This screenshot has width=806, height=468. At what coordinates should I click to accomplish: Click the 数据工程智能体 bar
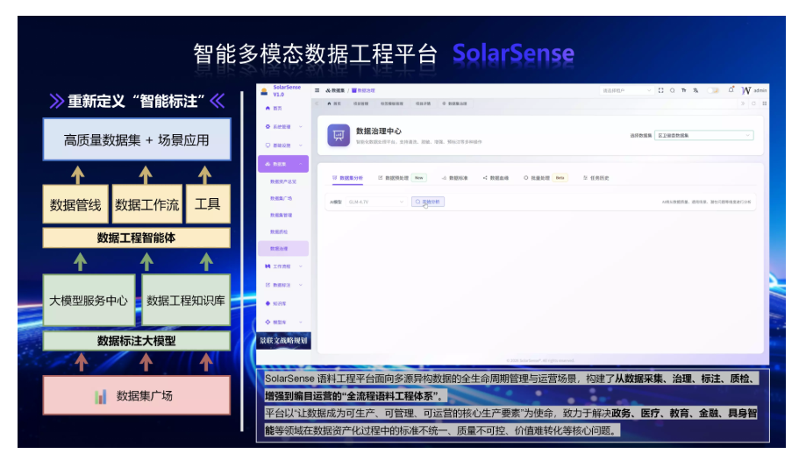(x=137, y=238)
